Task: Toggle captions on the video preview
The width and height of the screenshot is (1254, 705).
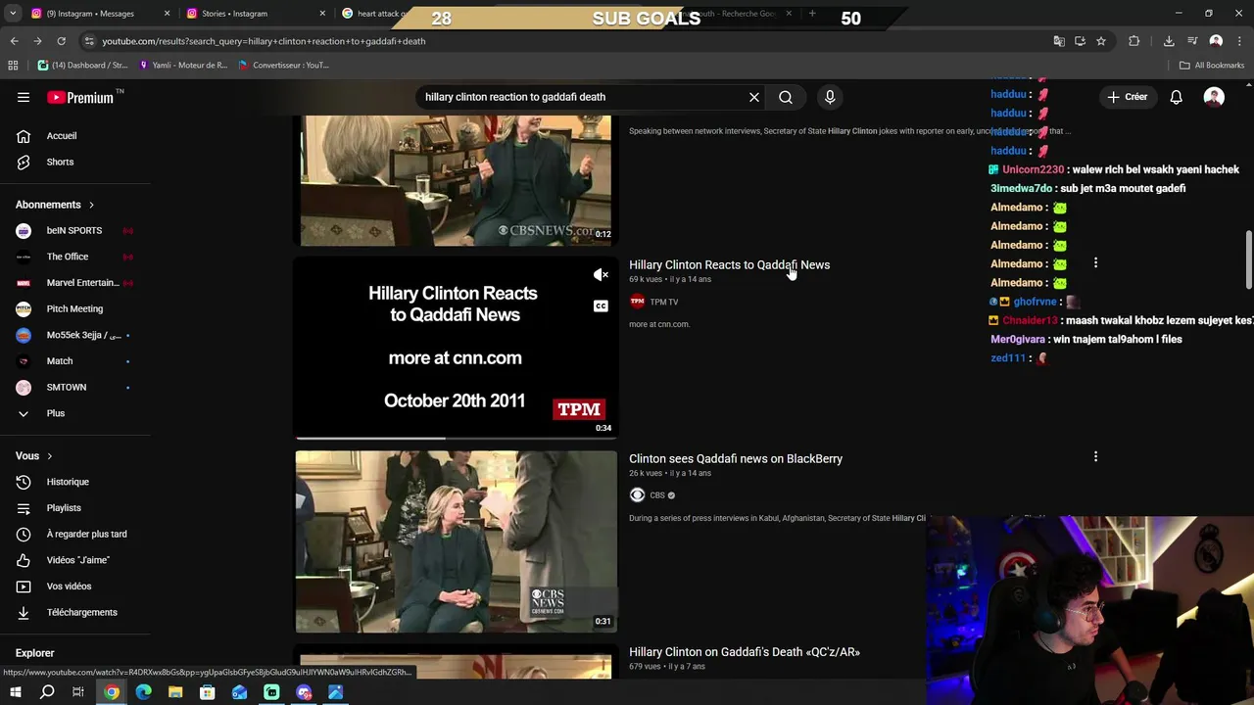Action: click(601, 306)
